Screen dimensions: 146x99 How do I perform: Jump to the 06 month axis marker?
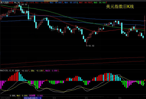120,98
